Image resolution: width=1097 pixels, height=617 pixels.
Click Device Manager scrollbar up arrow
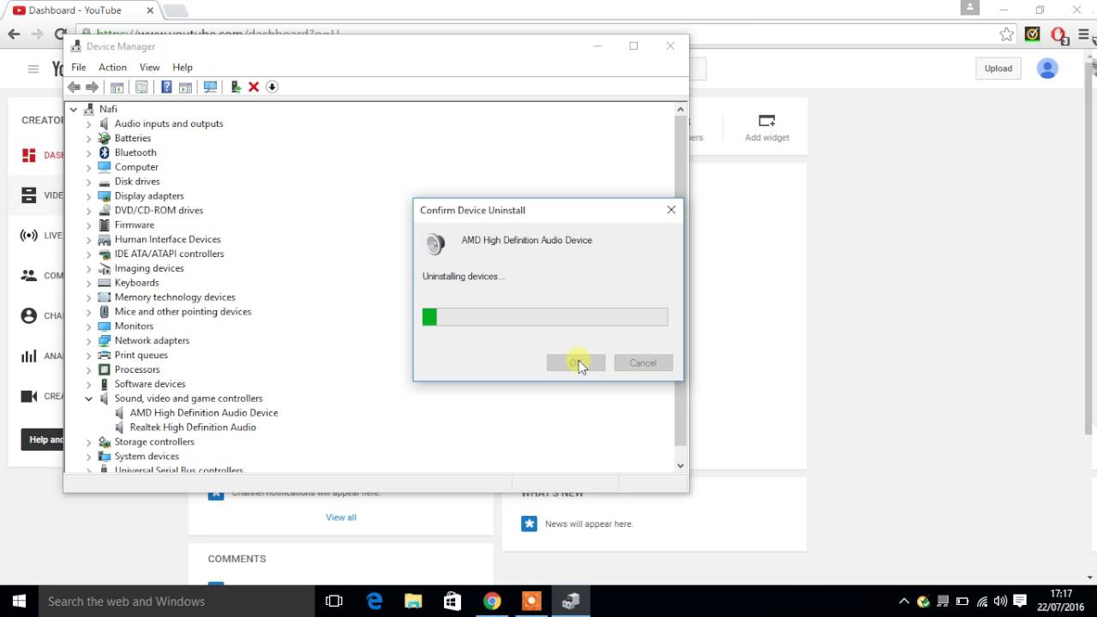point(680,109)
